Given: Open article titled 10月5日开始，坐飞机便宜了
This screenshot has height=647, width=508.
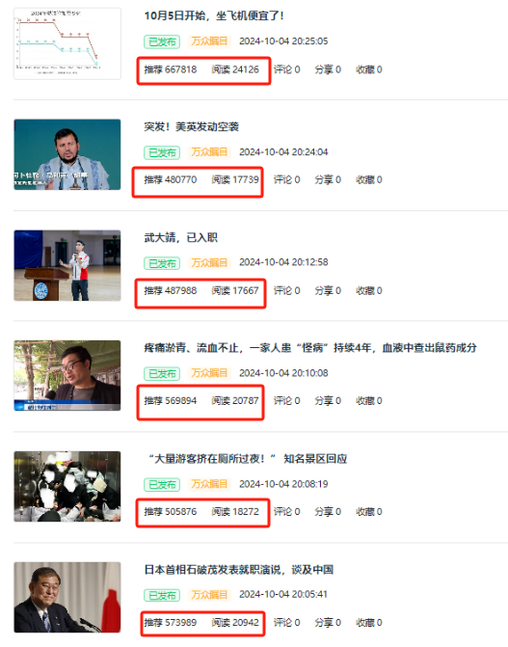Looking at the screenshot, I should [x=214, y=15].
